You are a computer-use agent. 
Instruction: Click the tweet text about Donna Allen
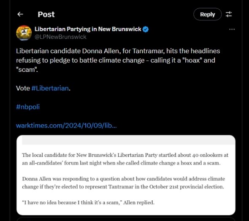118,60
